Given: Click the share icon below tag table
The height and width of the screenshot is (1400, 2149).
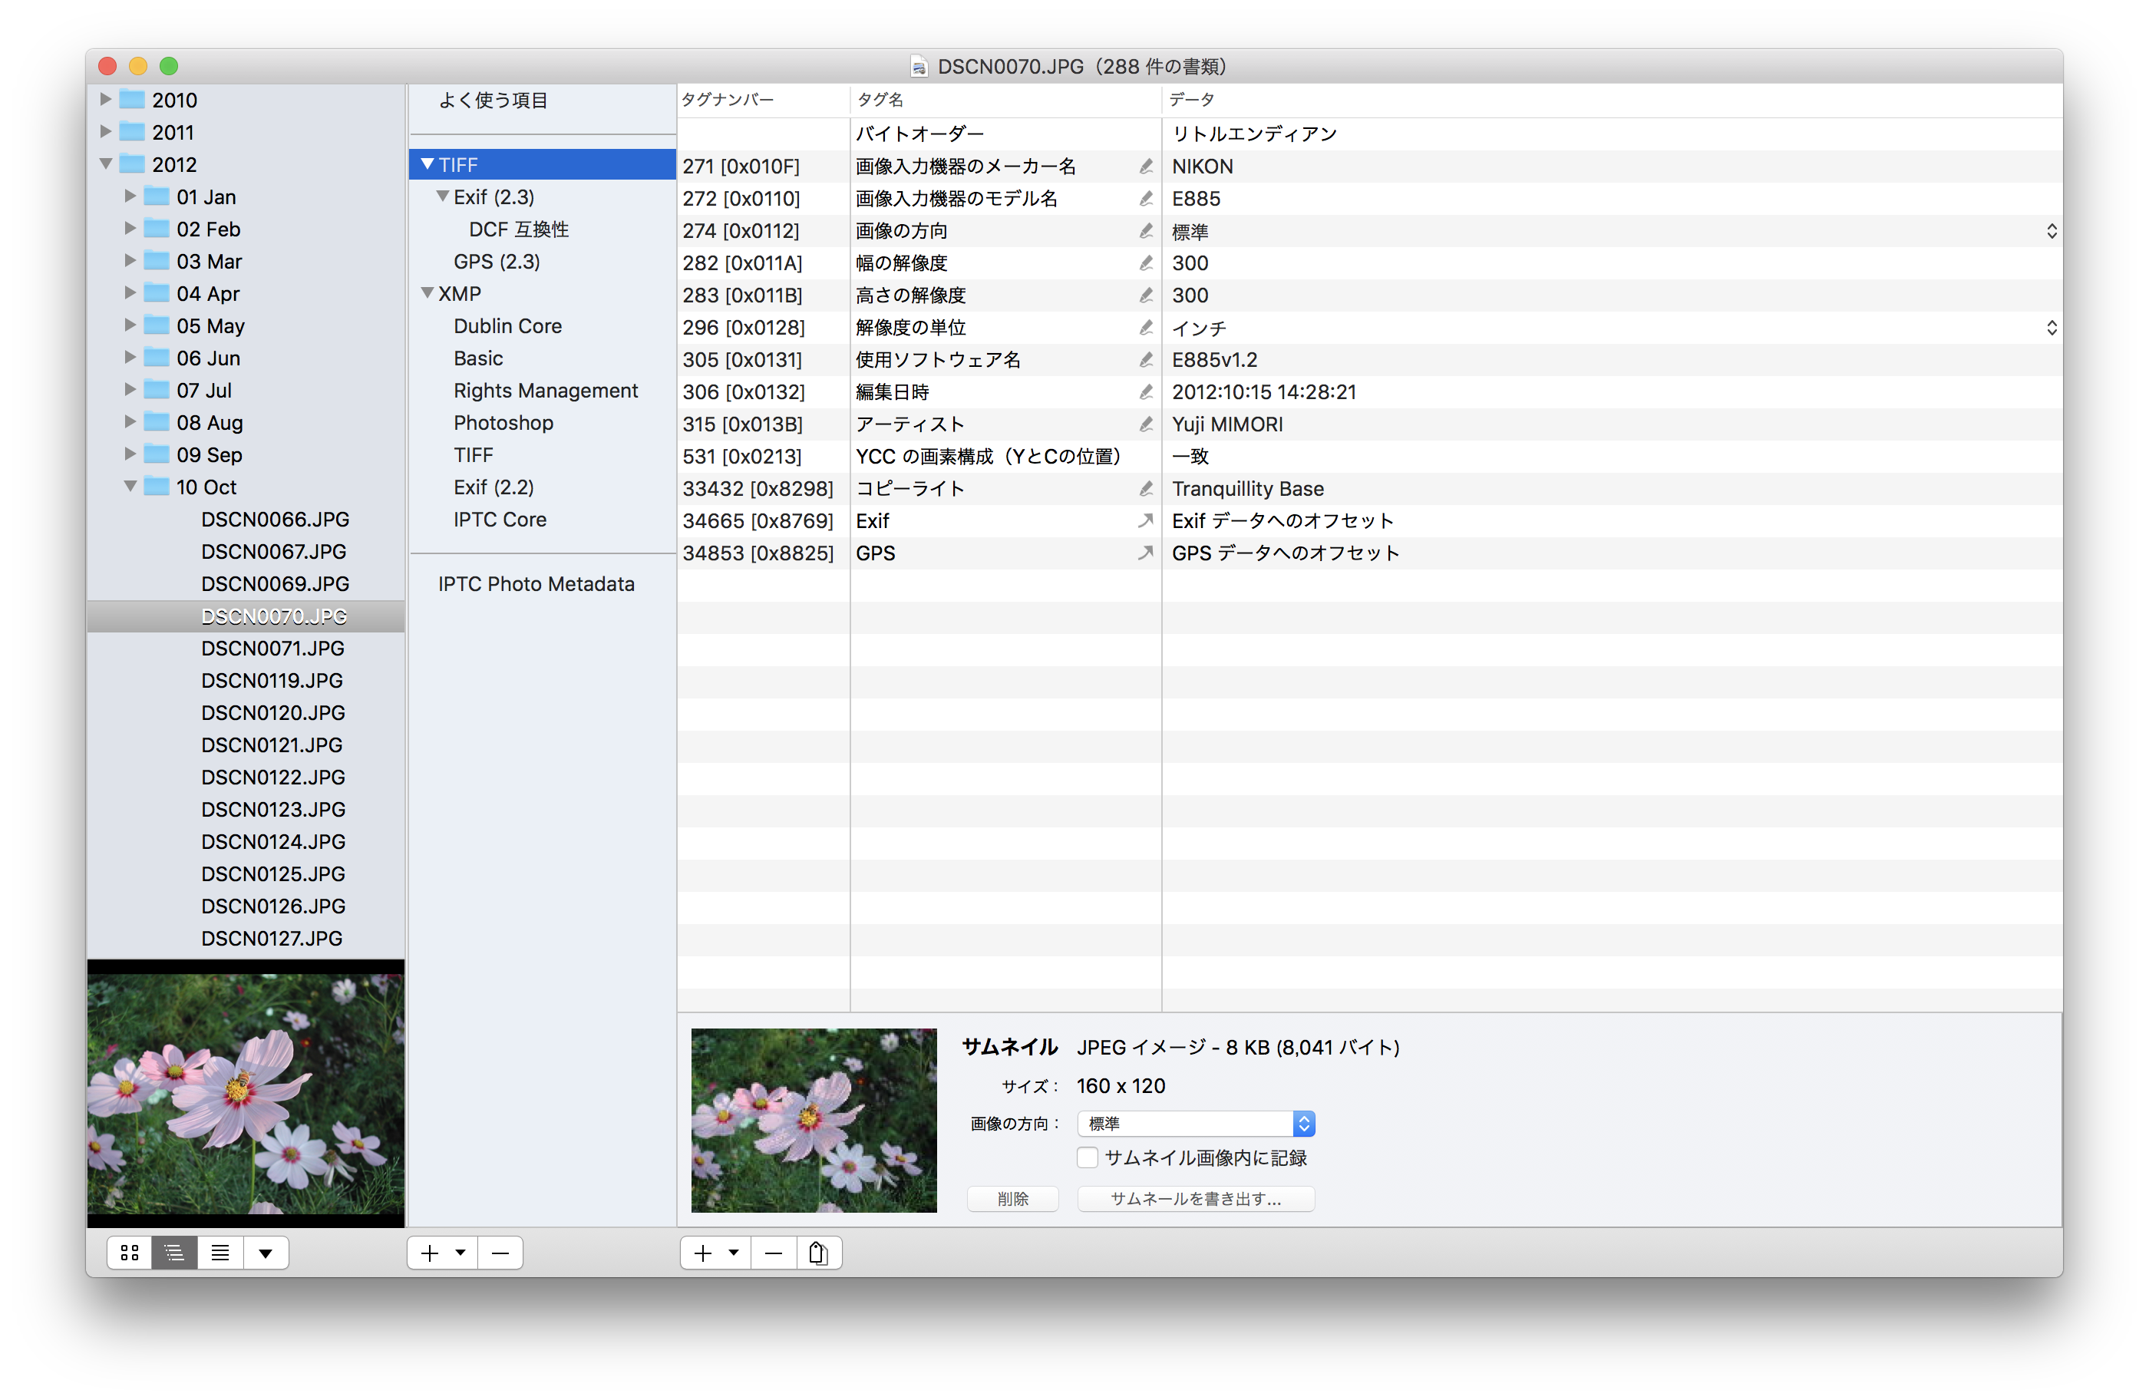Looking at the screenshot, I should tap(819, 1253).
